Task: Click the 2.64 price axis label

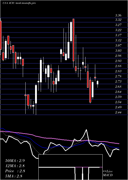Action: 118,92
